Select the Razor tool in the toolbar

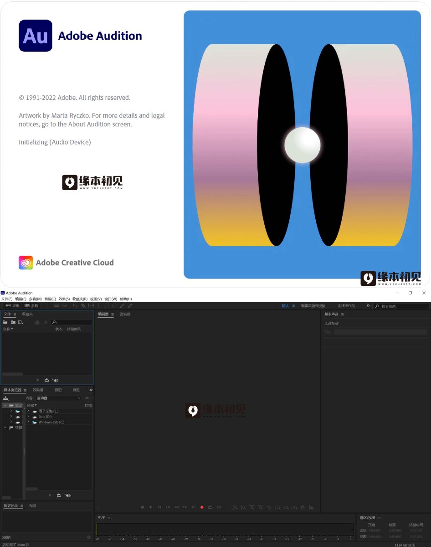pyautogui.click(x=83, y=306)
